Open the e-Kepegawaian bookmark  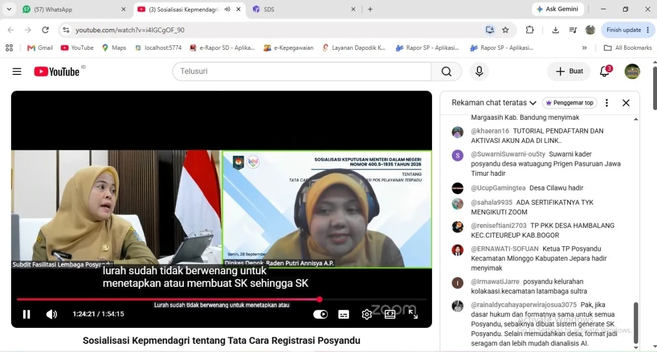tap(289, 48)
